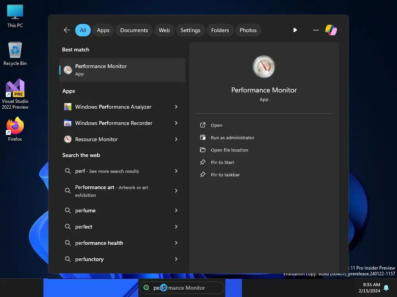This screenshot has width=397, height=297.
Task: Choose Run as administrator
Action: [233, 138]
